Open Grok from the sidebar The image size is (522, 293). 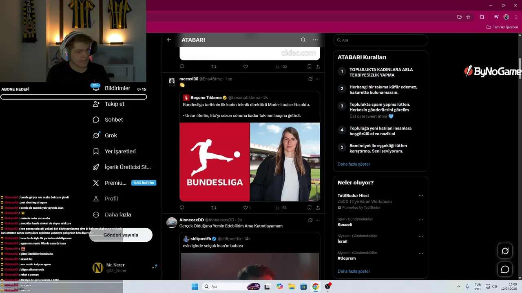[x=105, y=136]
